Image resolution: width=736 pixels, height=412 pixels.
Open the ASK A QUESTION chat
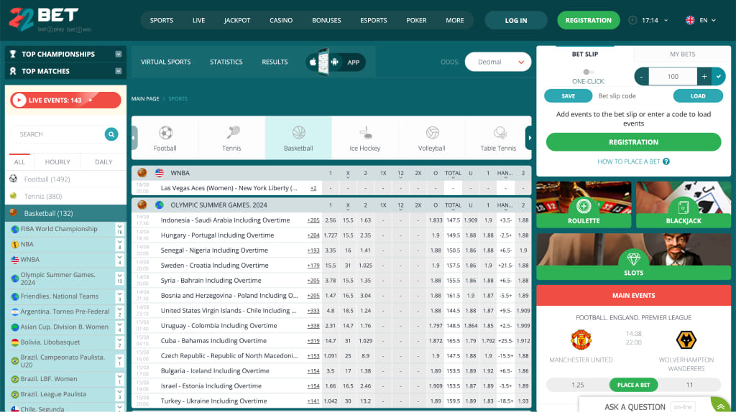pyautogui.click(x=635, y=406)
